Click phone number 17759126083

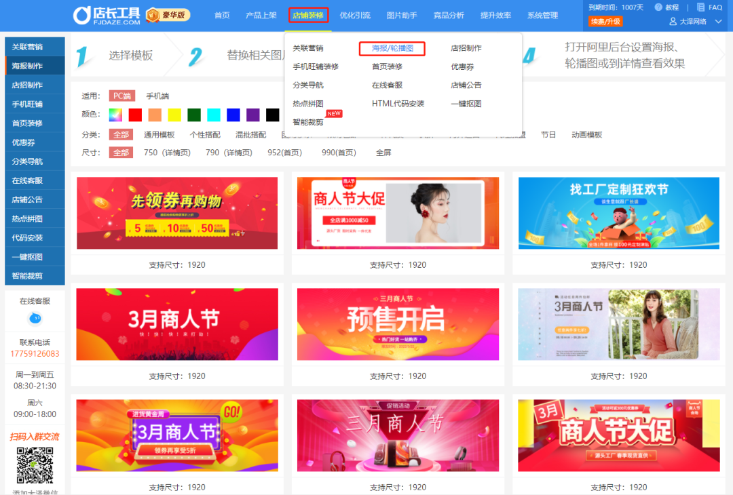tap(35, 353)
